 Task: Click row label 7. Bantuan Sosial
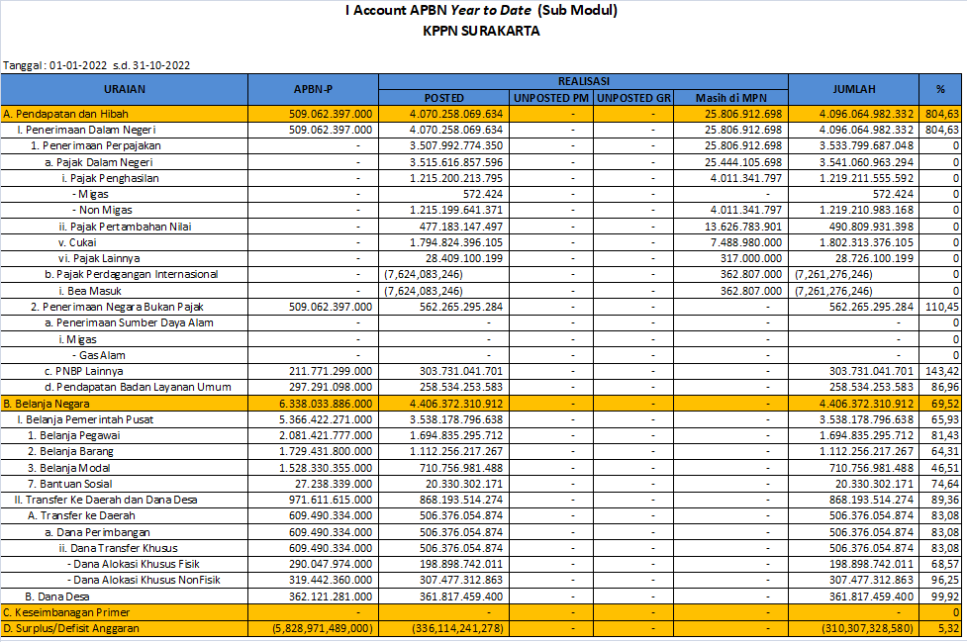[69, 485]
